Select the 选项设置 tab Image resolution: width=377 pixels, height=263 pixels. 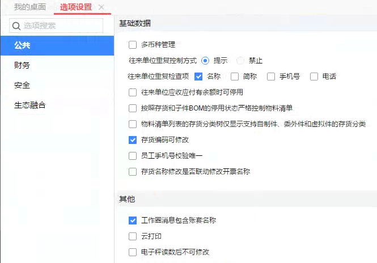click(x=75, y=7)
